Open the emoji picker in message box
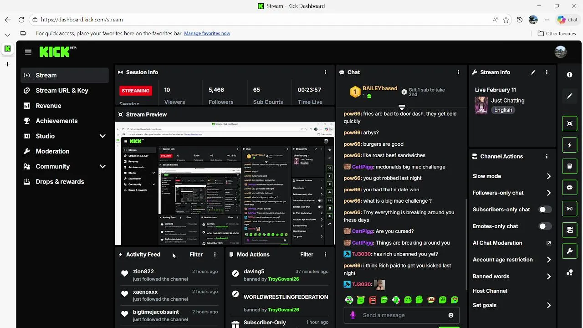This screenshot has width=583, height=328. 451,315
